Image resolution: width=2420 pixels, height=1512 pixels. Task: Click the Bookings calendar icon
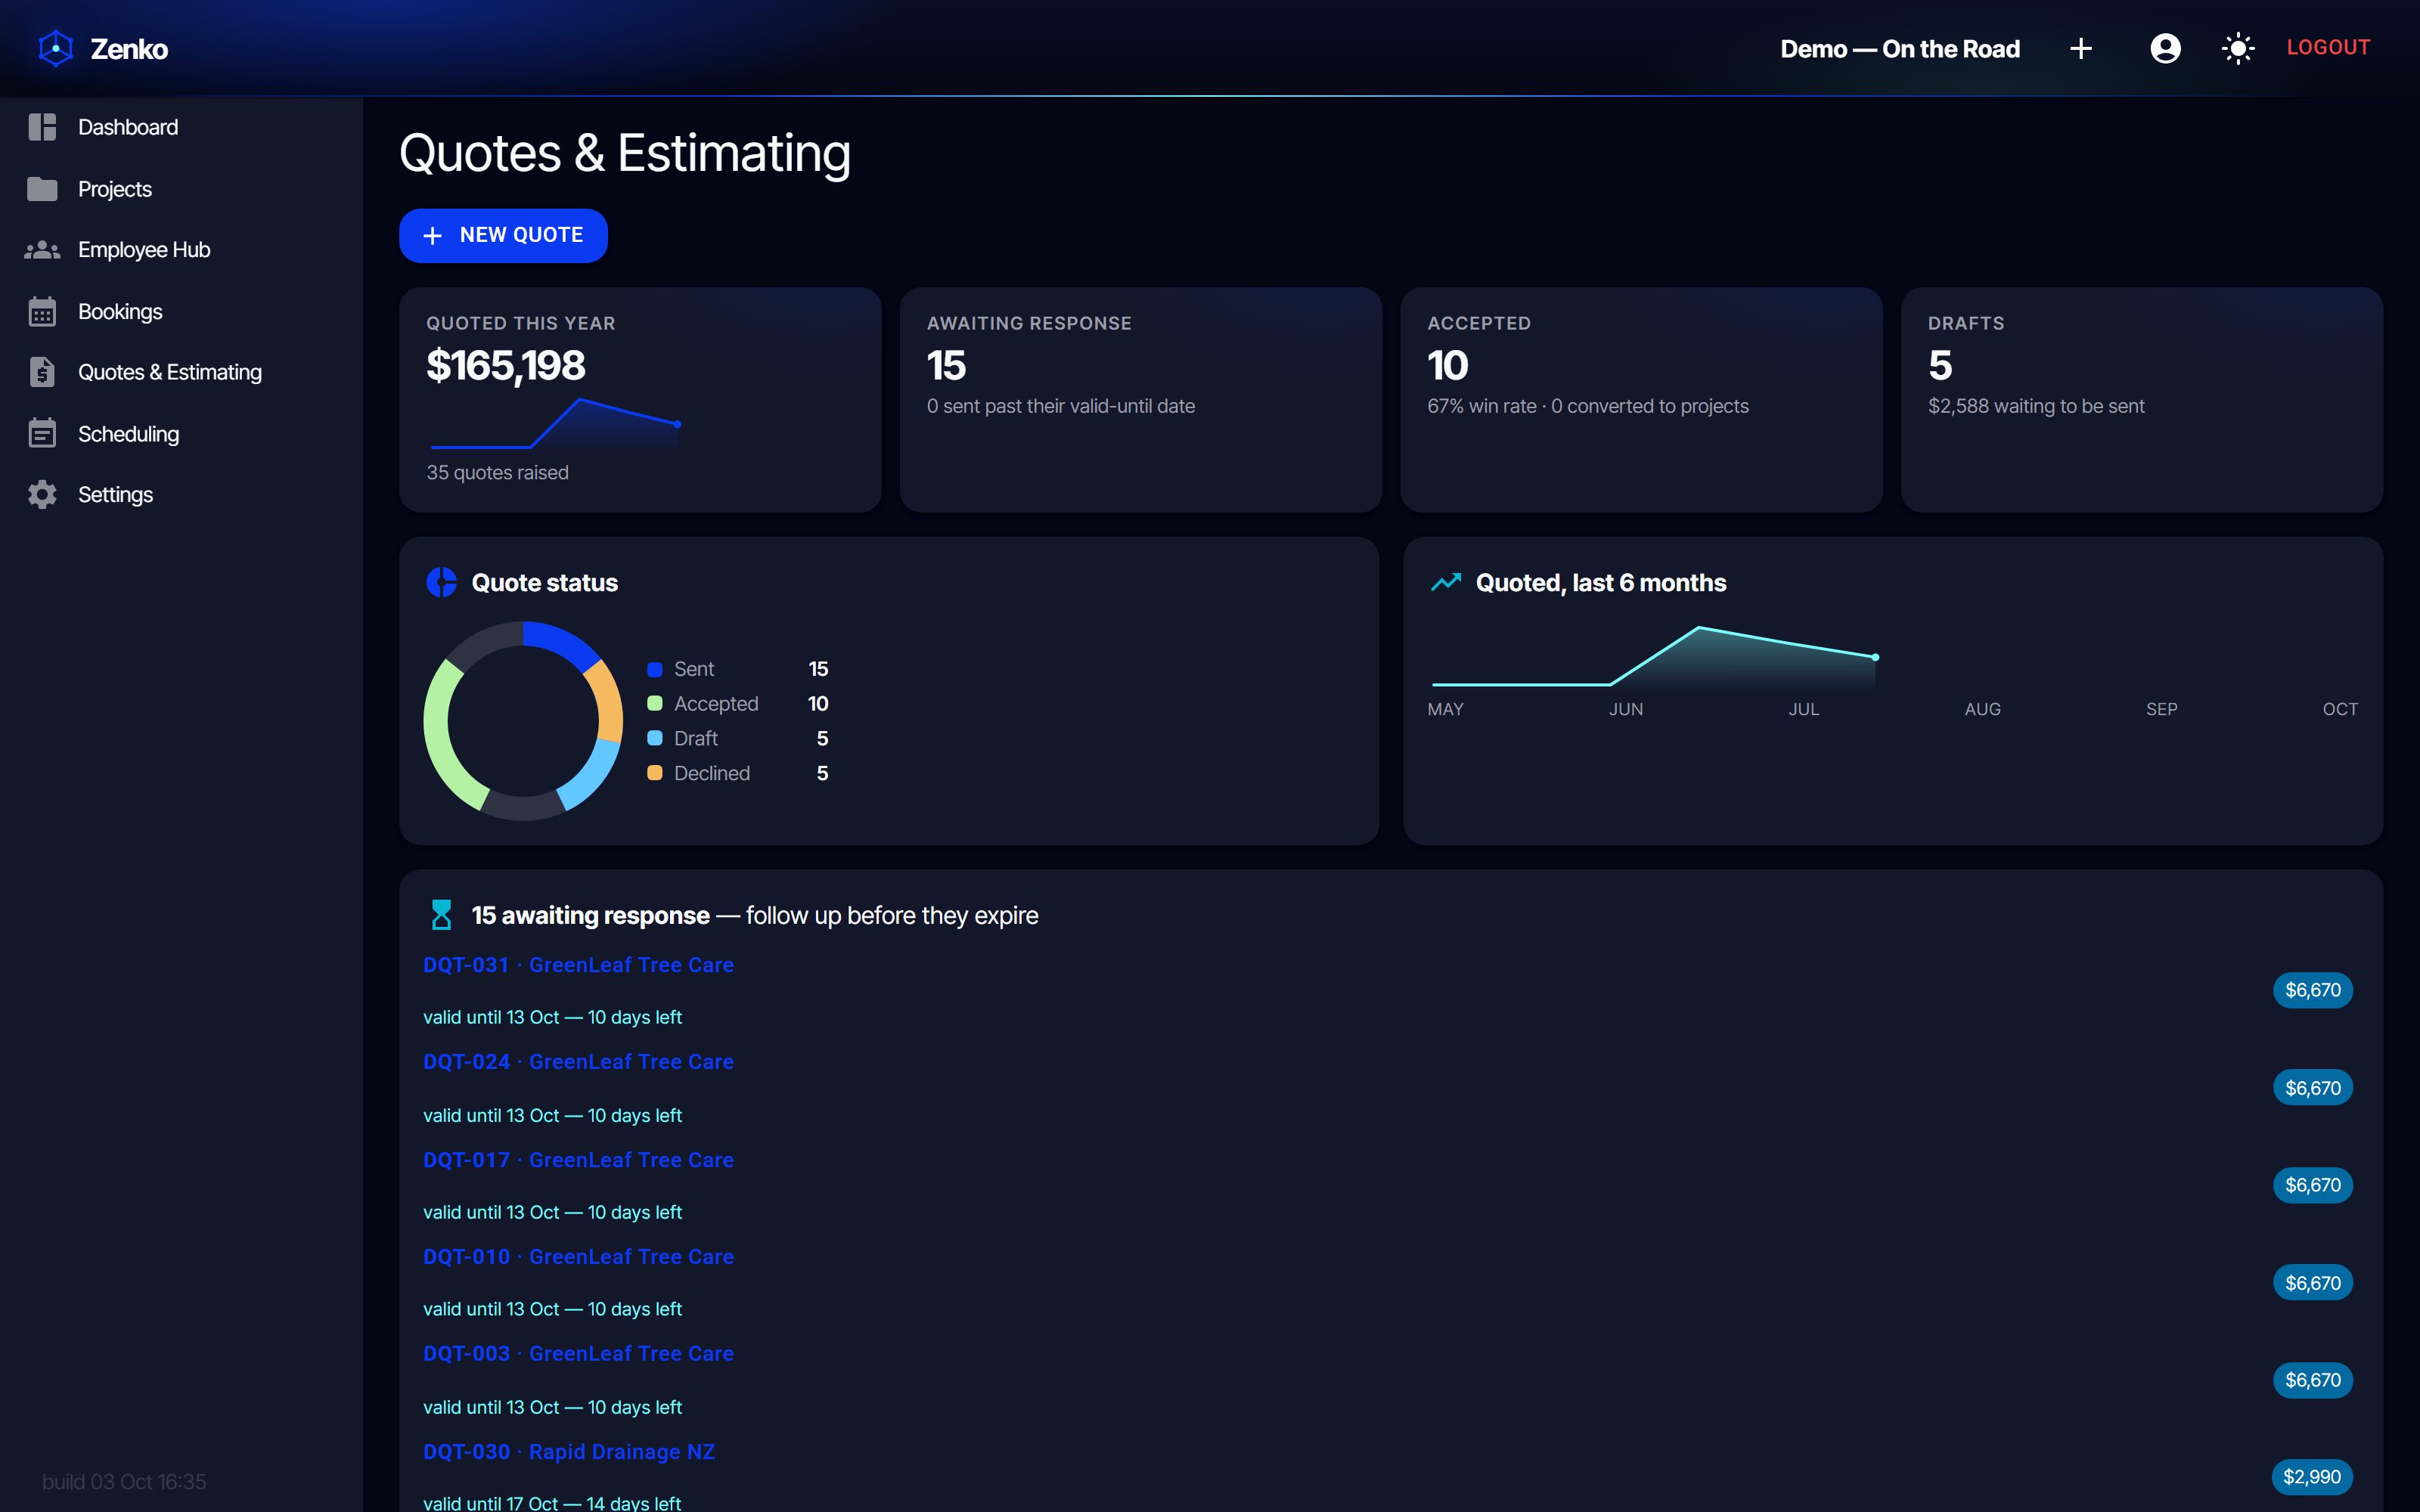[42, 311]
